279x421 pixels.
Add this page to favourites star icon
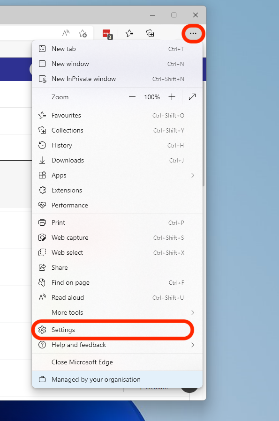[83, 33]
